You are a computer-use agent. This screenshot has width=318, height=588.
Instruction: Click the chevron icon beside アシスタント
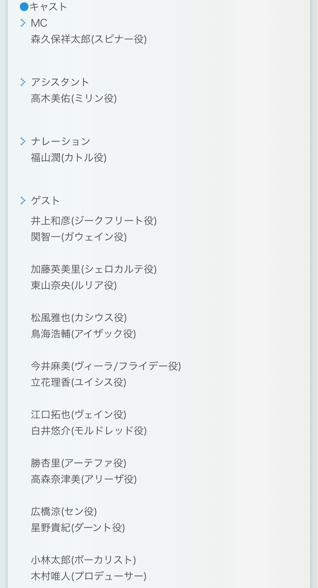pyautogui.click(x=23, y=82)
